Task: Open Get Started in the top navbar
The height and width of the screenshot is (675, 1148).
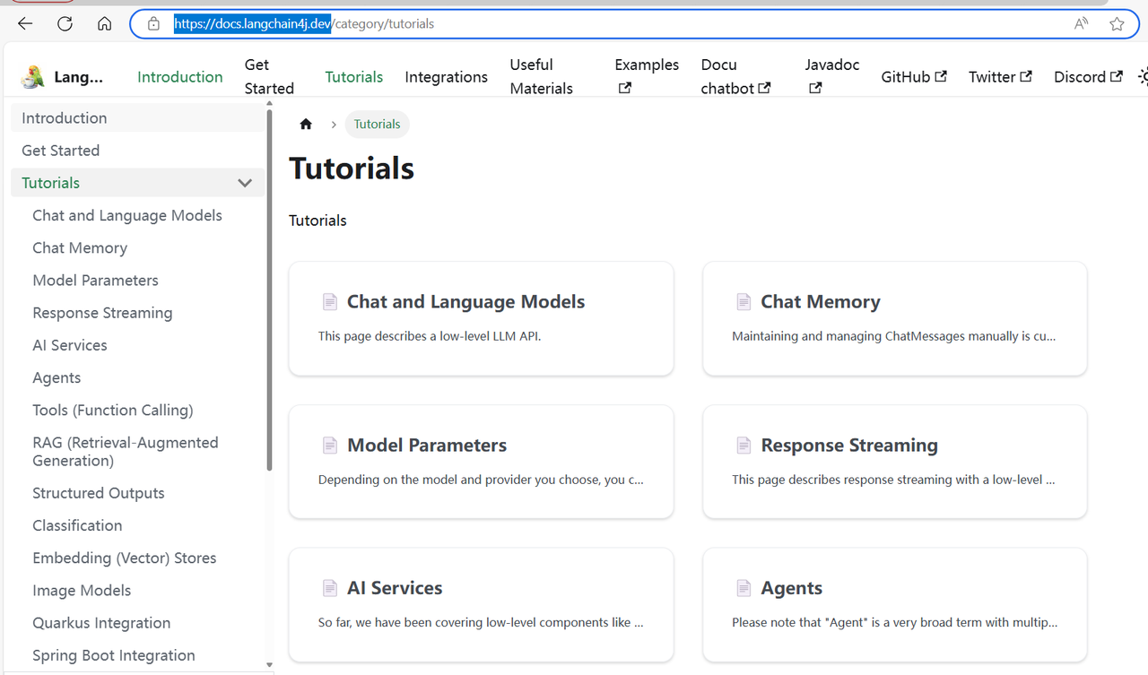Action: 269,77
